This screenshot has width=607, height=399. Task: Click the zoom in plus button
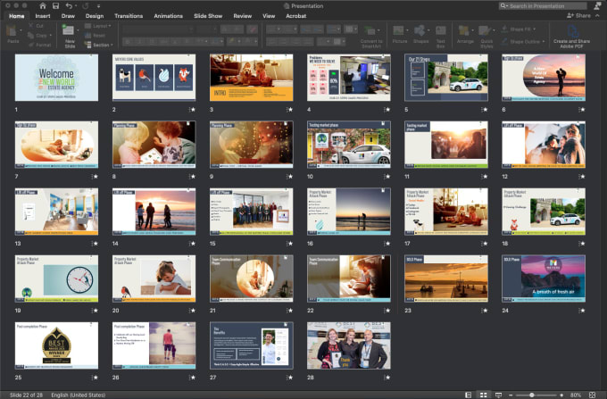point(561,395)
